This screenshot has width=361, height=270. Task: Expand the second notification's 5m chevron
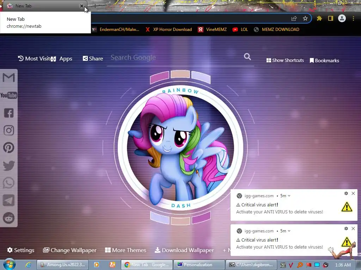pos(289,231)
